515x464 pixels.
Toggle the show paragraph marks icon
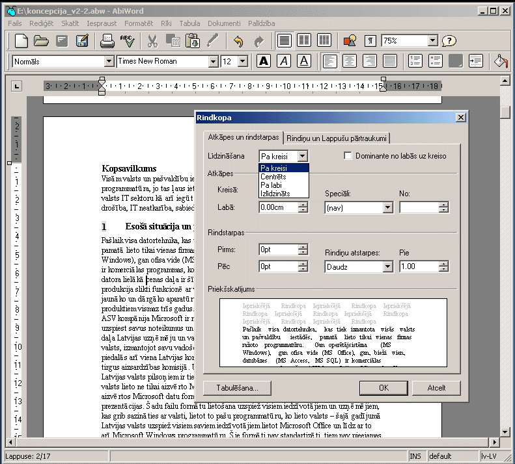point(370,41)
